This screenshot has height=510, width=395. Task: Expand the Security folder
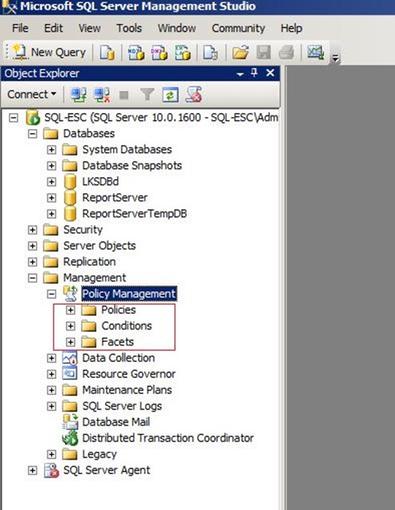pos(32,230)
